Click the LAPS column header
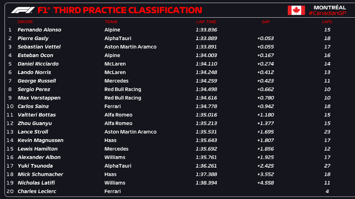The image size is (355, 199). pos(327,22)
